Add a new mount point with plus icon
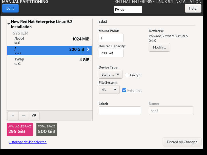The image size is (207, 155). pyautogui.click(x=13, y=116)
